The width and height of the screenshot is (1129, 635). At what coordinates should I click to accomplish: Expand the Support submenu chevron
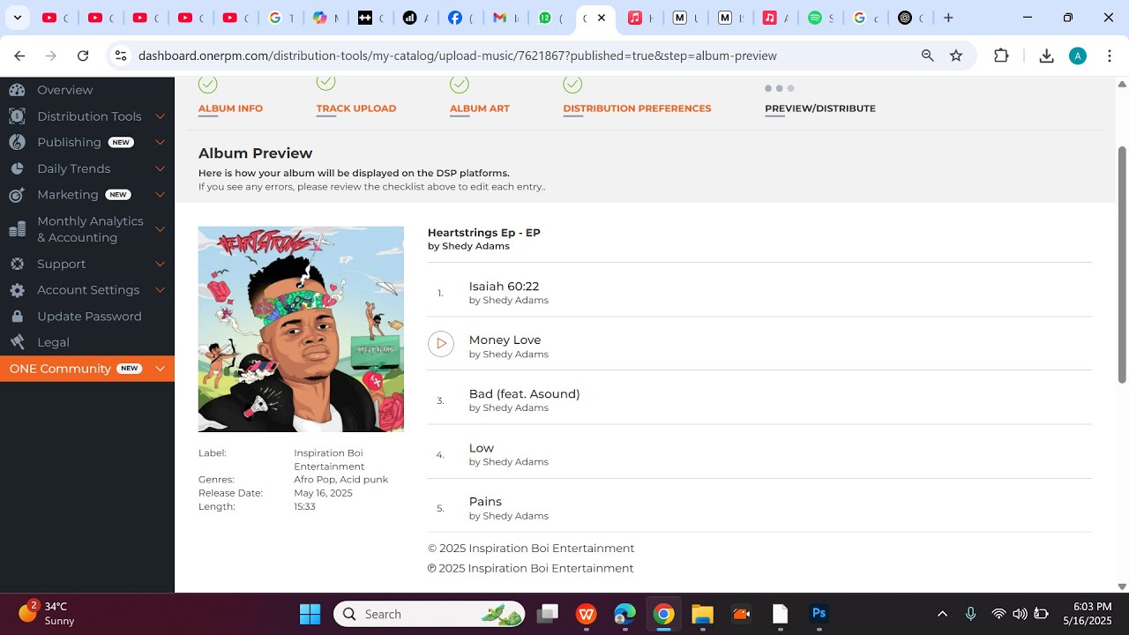[160, 264]
